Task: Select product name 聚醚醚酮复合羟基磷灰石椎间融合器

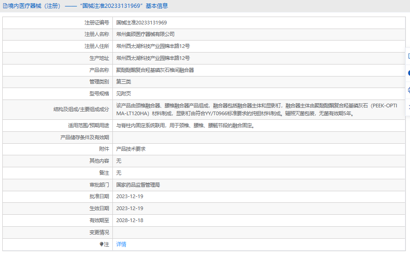Action: (x=155, y=70)
